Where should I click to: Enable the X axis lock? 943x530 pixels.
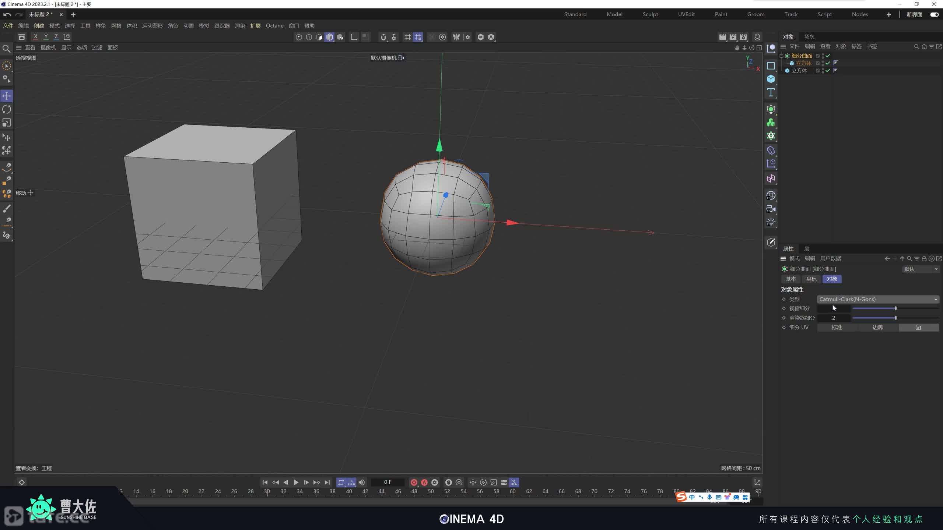(35, 37)
